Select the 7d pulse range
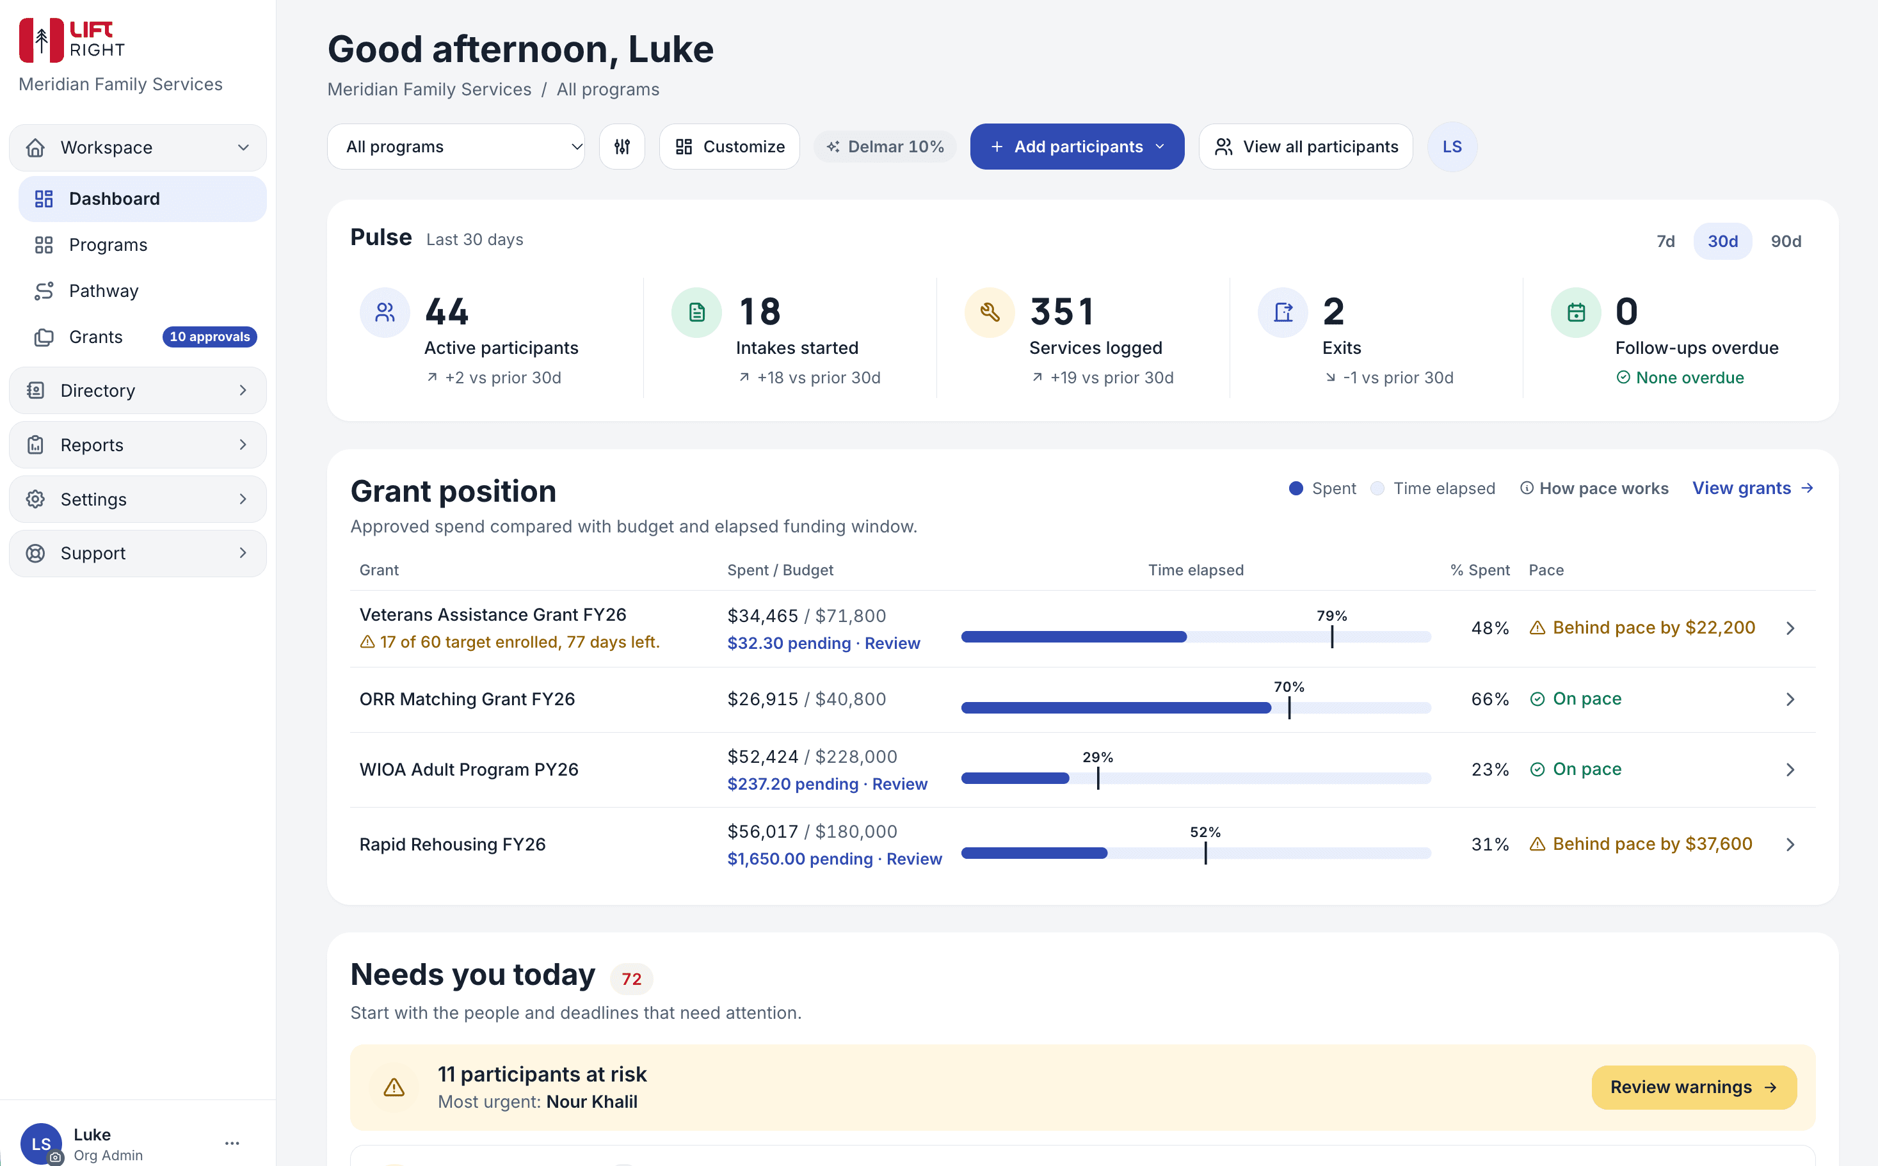1878x1166 pixels. coord(1665,241)
